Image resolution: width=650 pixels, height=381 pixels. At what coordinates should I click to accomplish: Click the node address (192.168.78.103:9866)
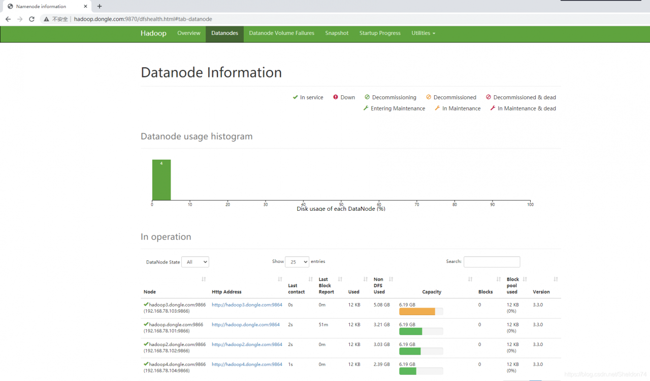click(x=167, y=311)
